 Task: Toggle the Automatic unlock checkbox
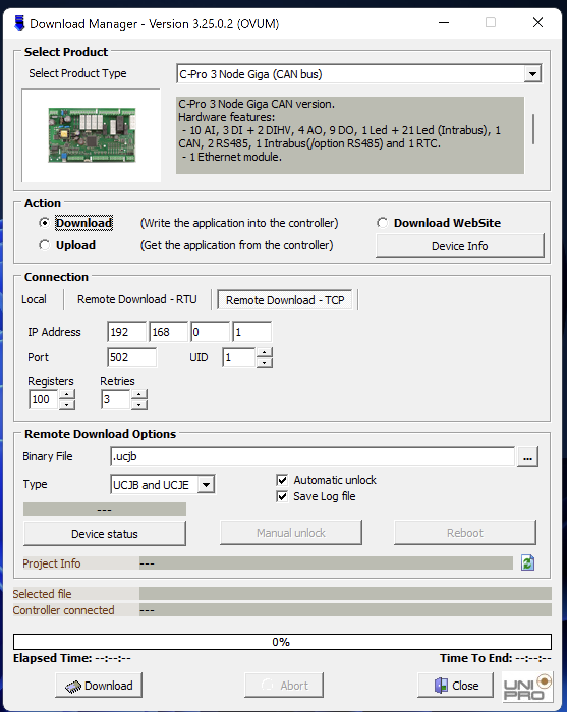(x=282, y=480)
